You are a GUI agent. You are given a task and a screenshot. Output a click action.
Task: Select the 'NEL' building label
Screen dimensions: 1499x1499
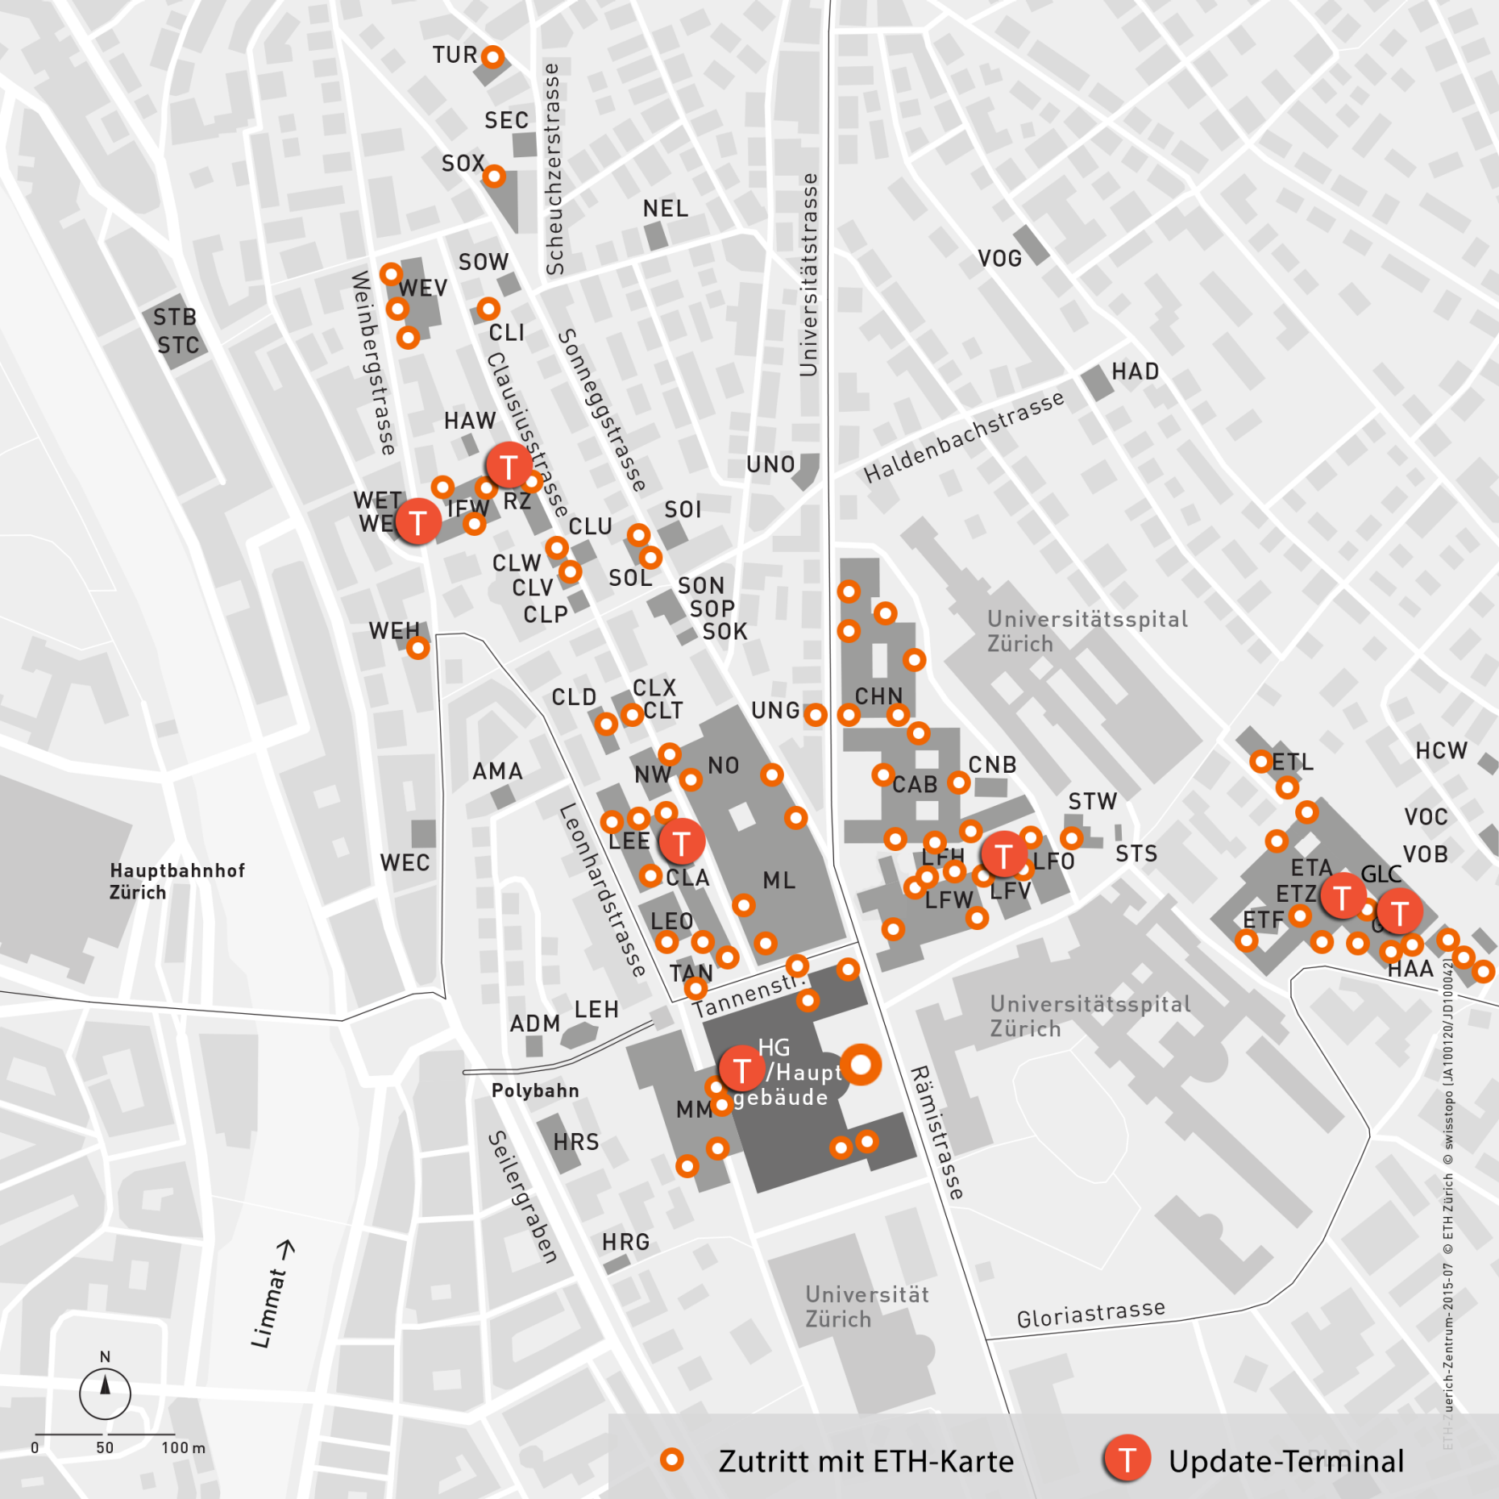coord(666,209)
